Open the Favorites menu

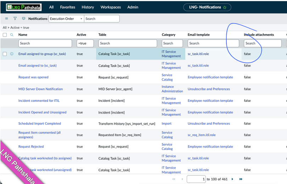coord(67,7)
